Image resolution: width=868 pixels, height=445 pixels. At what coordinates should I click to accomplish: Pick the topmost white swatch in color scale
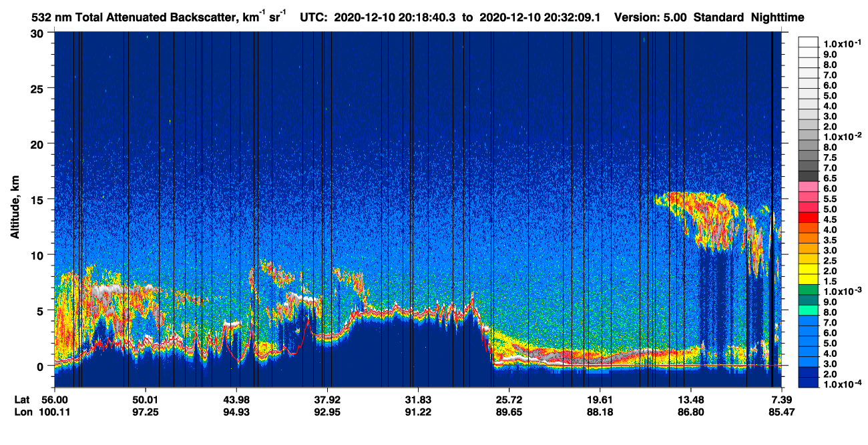pyautogui.click(x=808, y=42)
